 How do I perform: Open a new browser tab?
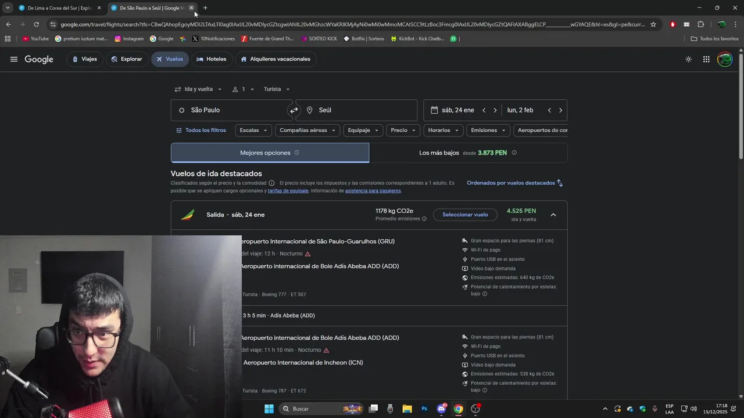pyautogui.click(x=205, y=8)
